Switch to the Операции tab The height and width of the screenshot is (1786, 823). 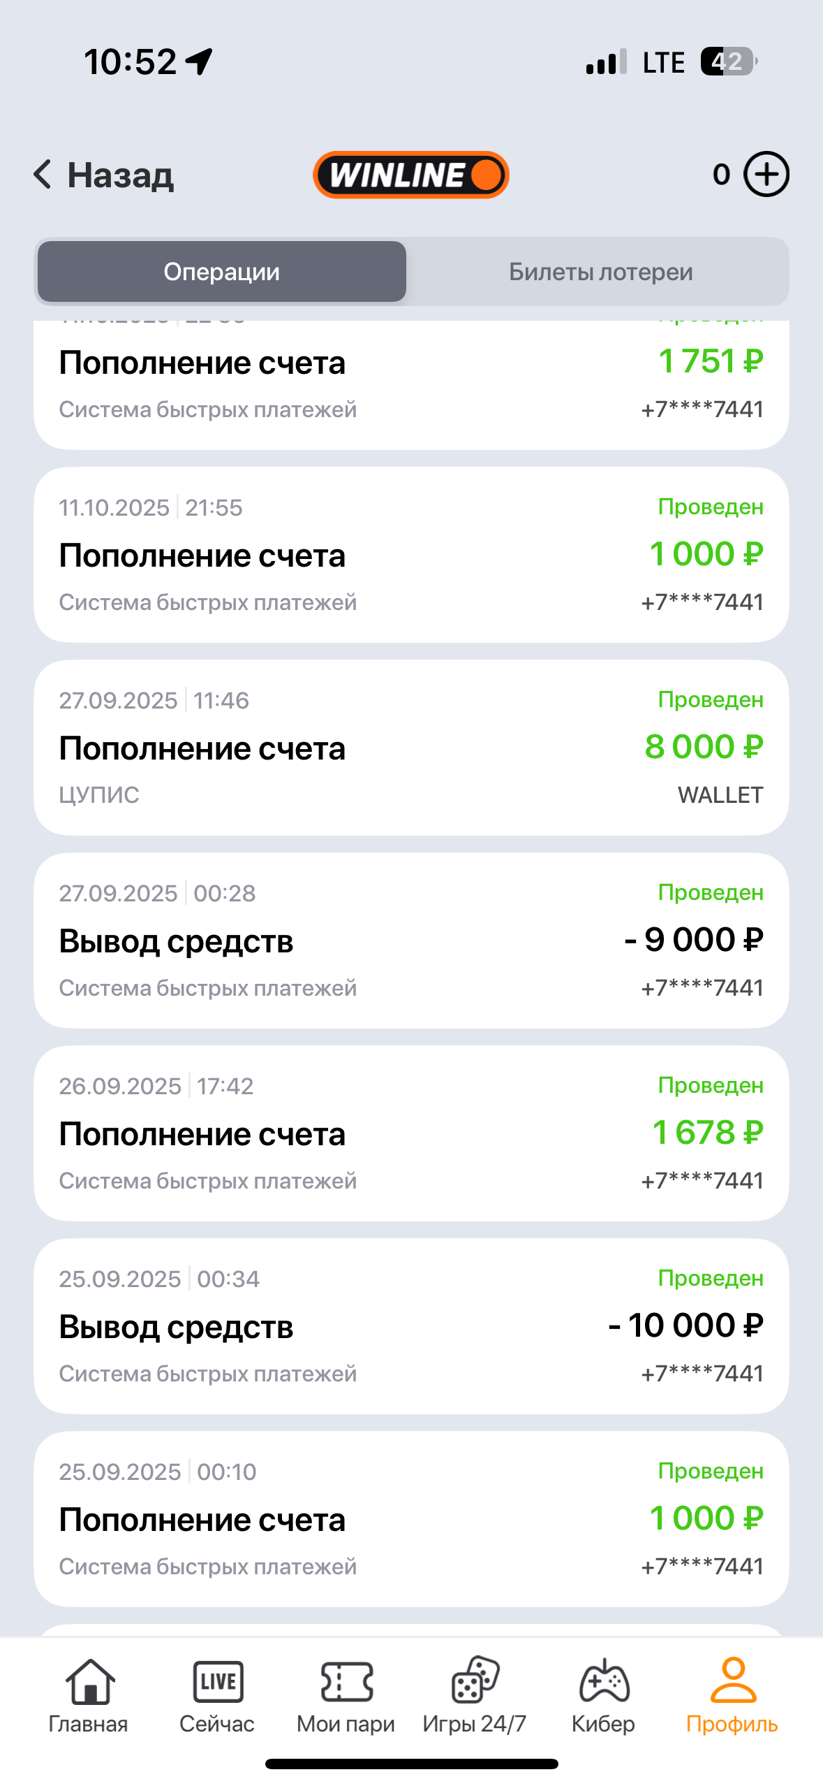point(222,272)
